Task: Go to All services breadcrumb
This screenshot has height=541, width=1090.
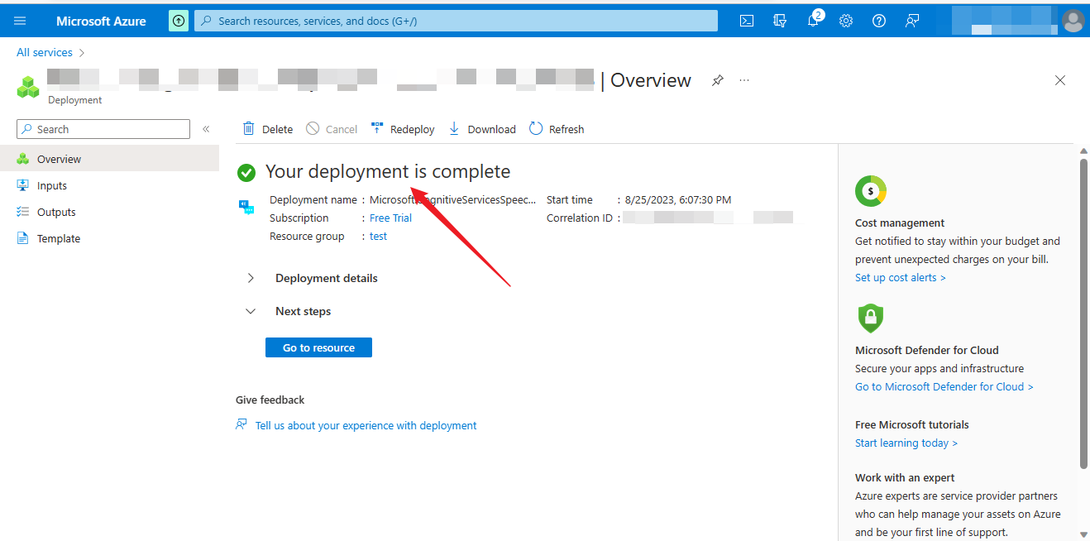Action: [x=45, y=52]
